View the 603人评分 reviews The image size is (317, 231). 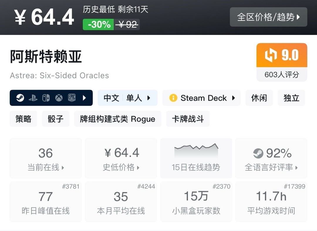pyautogui.click(x=281, y=74)
